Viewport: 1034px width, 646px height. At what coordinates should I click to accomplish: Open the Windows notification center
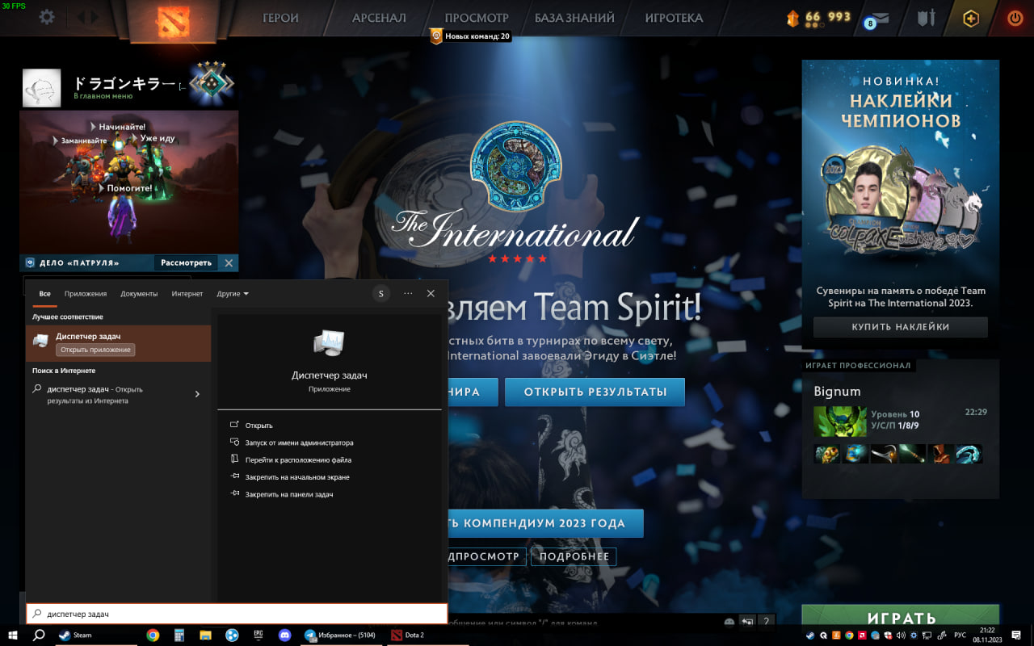tap(1016, 636)
